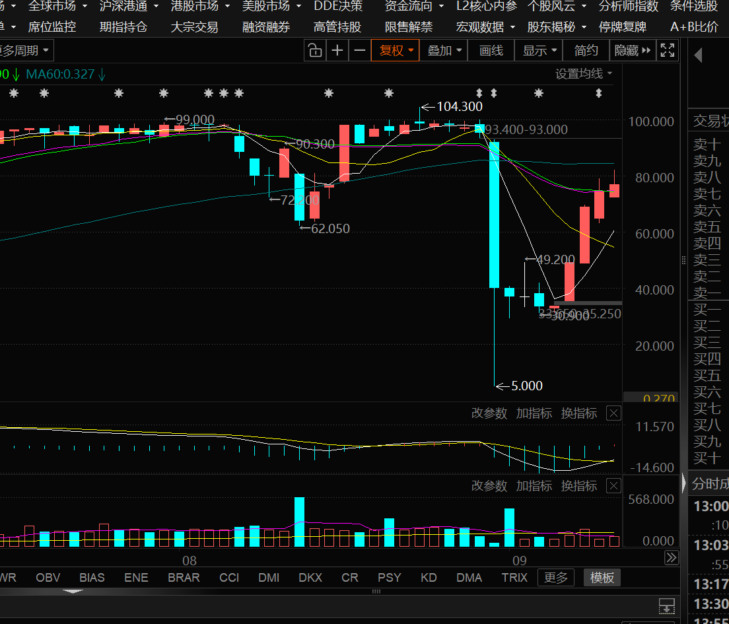Enter fullscreen chart mode icon
This screenshot has width=729, height=624.
[668, 50]
